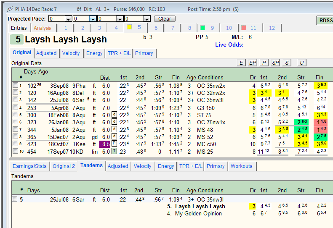Open the first Projected Pace dropdown

[68, 19]
